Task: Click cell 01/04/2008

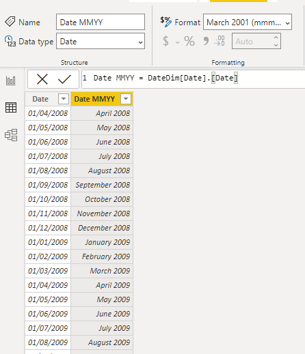Action: 48,113
